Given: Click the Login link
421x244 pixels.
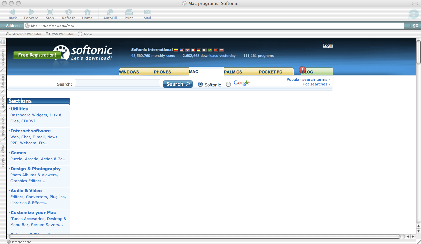Looking at the screenshot, I should [x=328, y=46].
